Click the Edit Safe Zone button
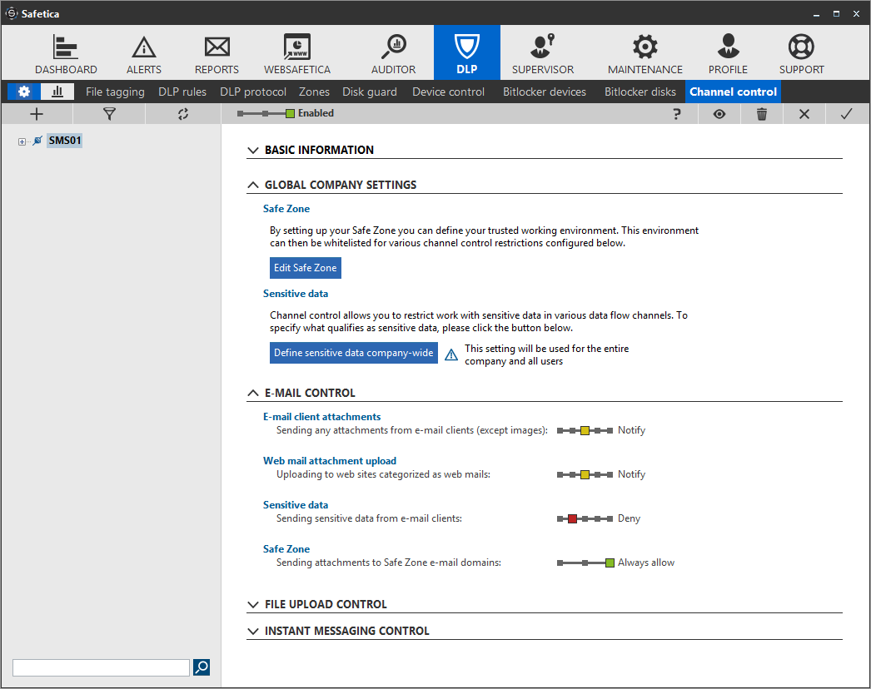The image size is (871, 689). coord(306,268)
